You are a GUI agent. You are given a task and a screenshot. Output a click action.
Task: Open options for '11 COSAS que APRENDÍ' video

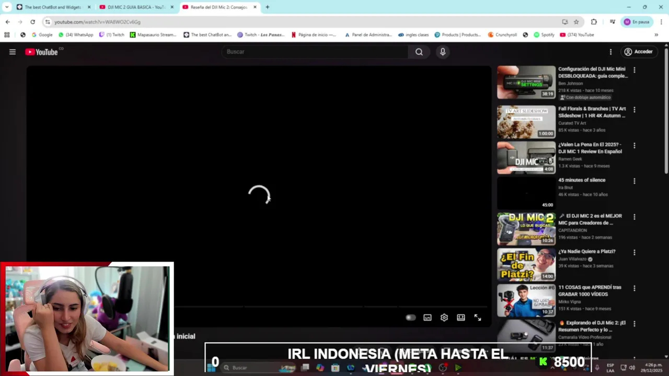635,288
